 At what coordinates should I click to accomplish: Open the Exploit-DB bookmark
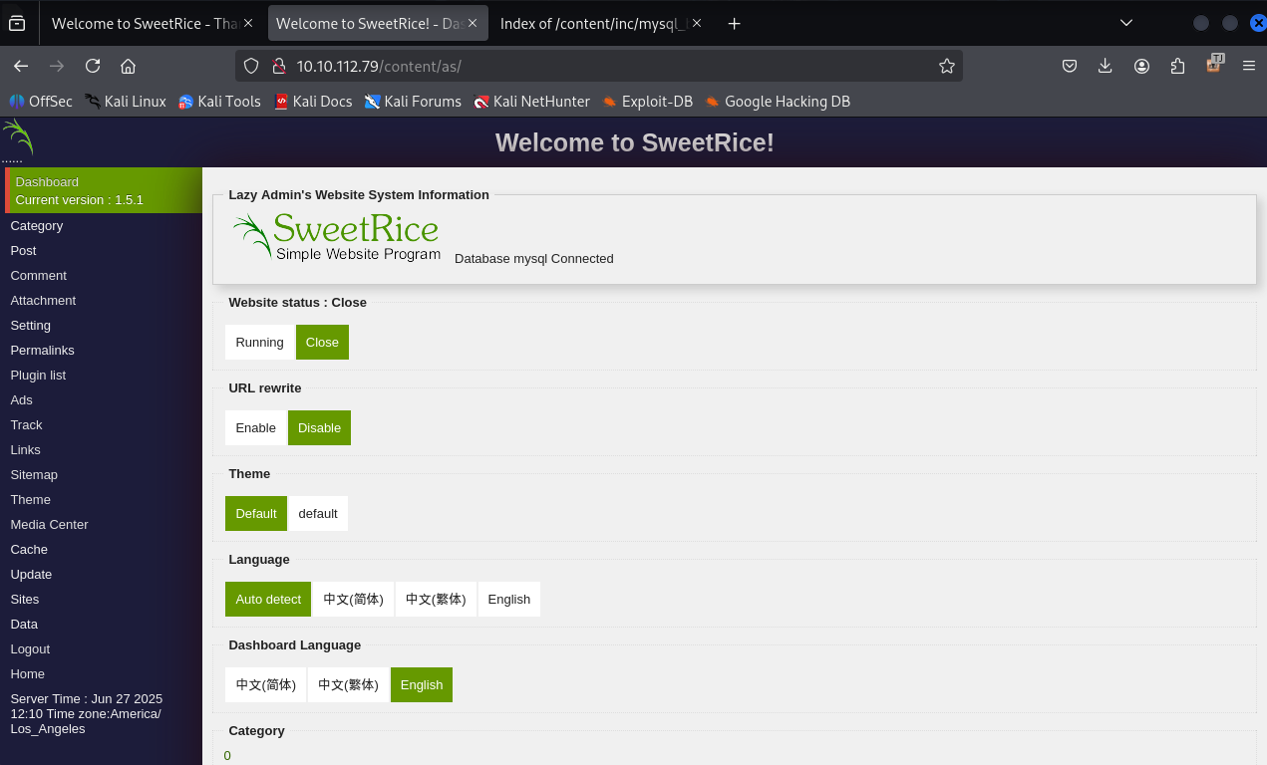pos(656,101)
